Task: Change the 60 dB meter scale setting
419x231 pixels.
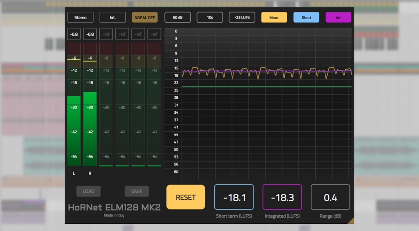Action: coord(177,17)
